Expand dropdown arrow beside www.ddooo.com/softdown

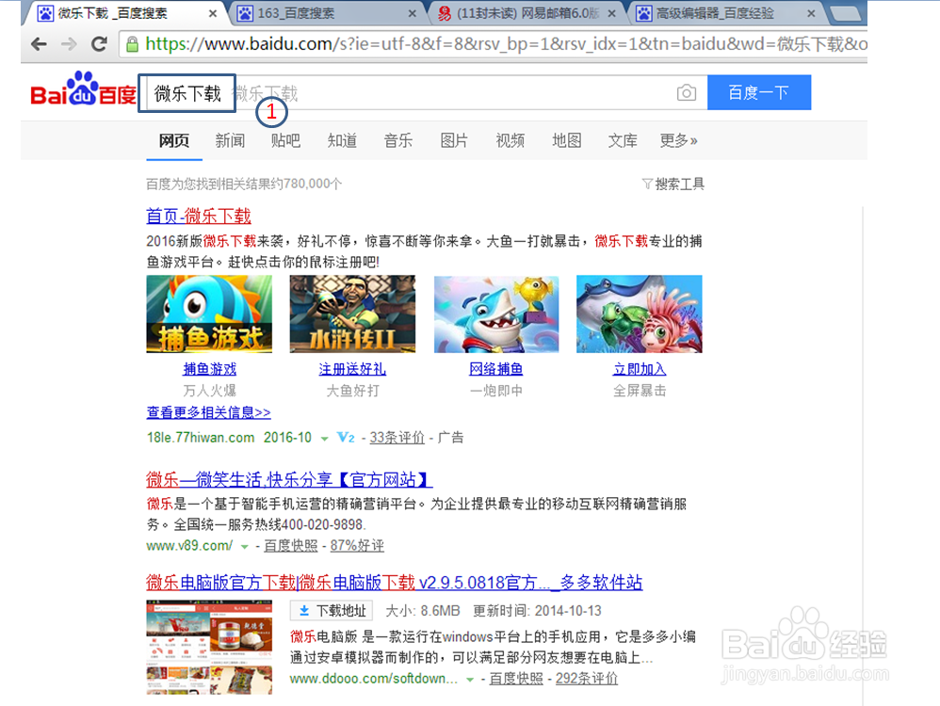tap(470, 680)
